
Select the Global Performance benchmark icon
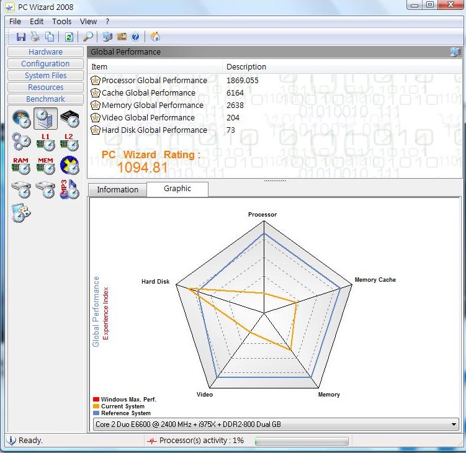[x=45, y=118]
